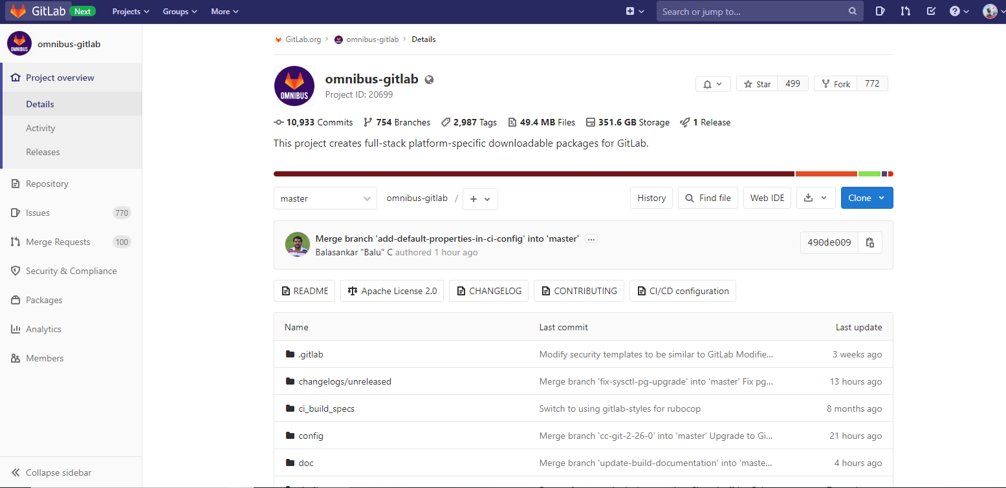Expand commit message ellipsis button
Viewport: 1006px width, 488px height.
(591, 239)
